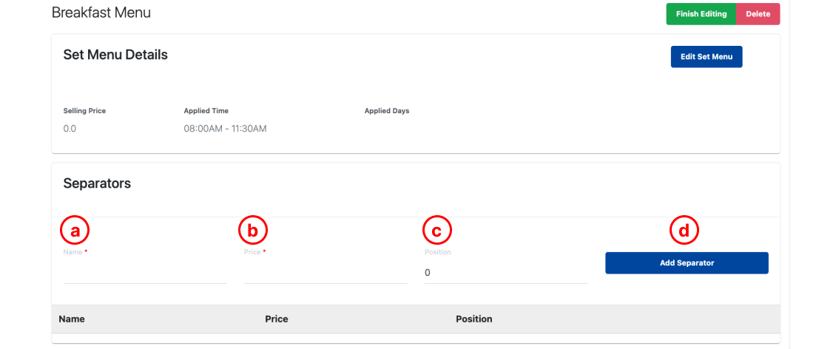
Task: Select the Selling Price value 0.0
Action: pyautogui.click(x=70, y=129)
